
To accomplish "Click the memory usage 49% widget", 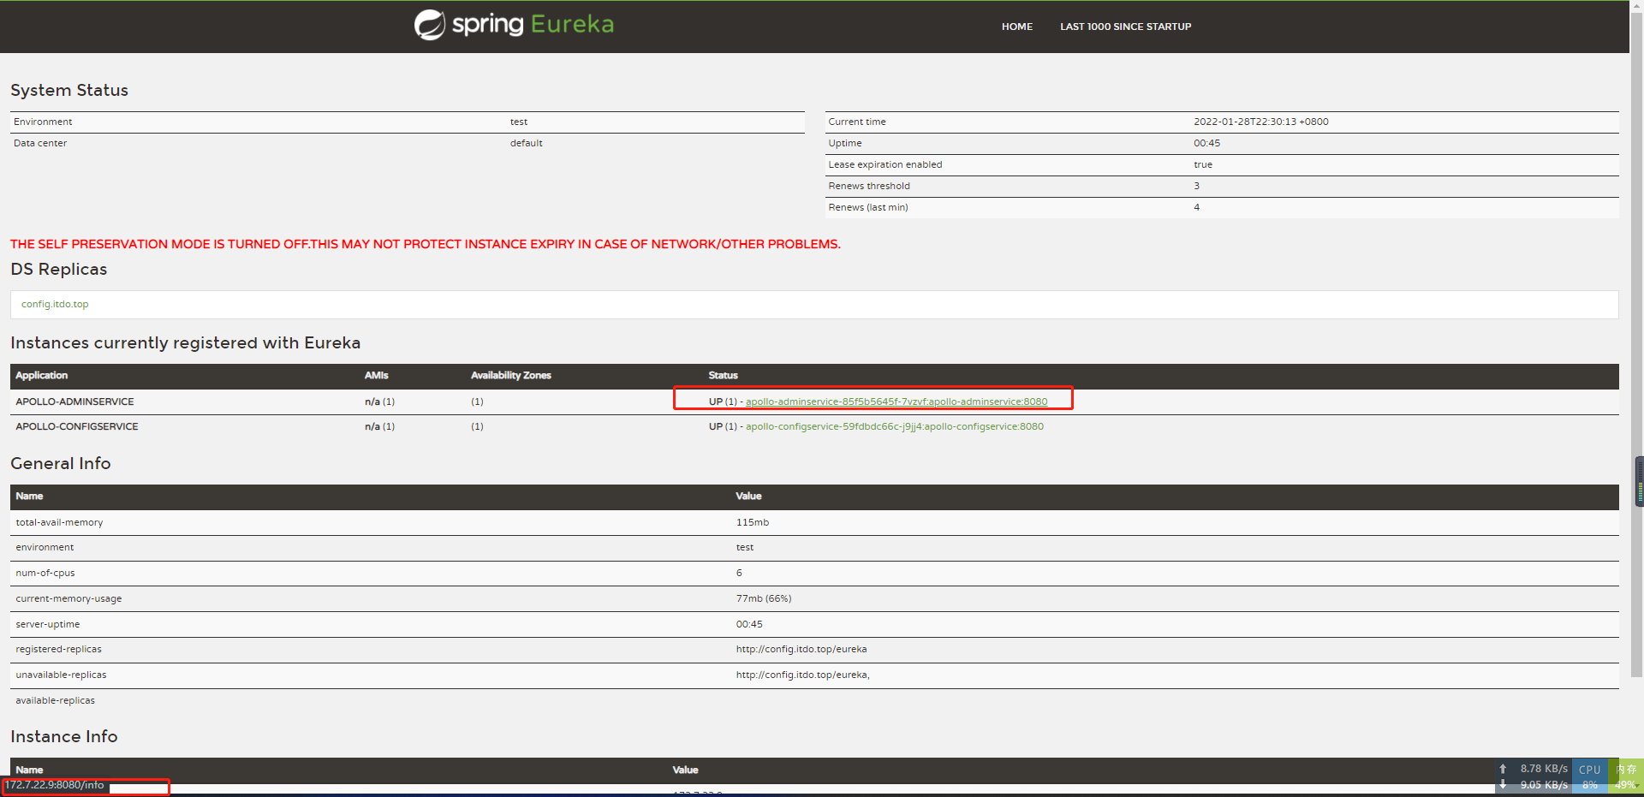I will click(1625, 776).
